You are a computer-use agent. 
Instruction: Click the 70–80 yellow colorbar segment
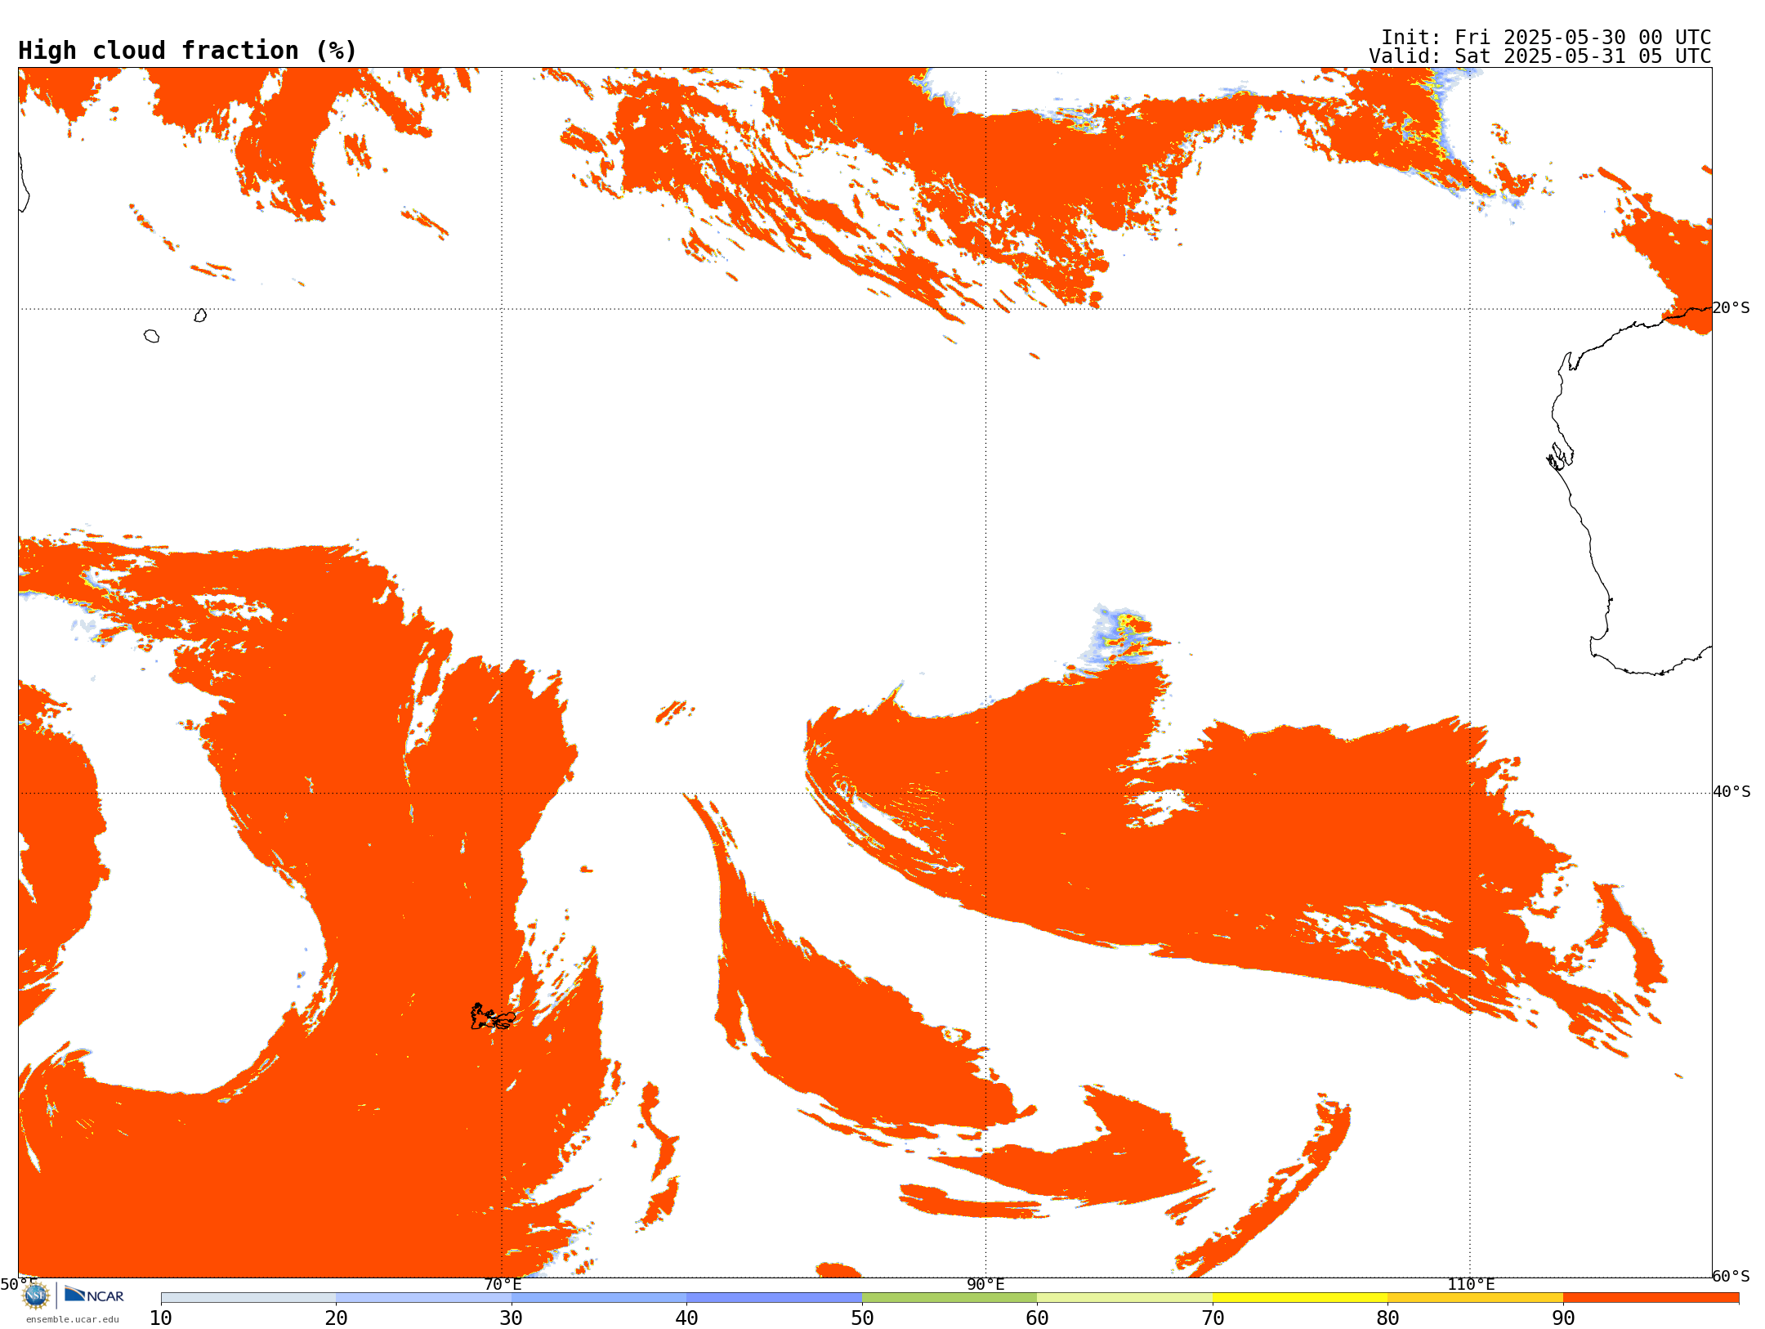pyautogui.click(x=1300, y=1297)
